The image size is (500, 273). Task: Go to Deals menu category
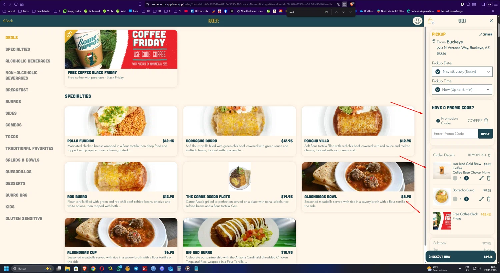pos(12,38)
